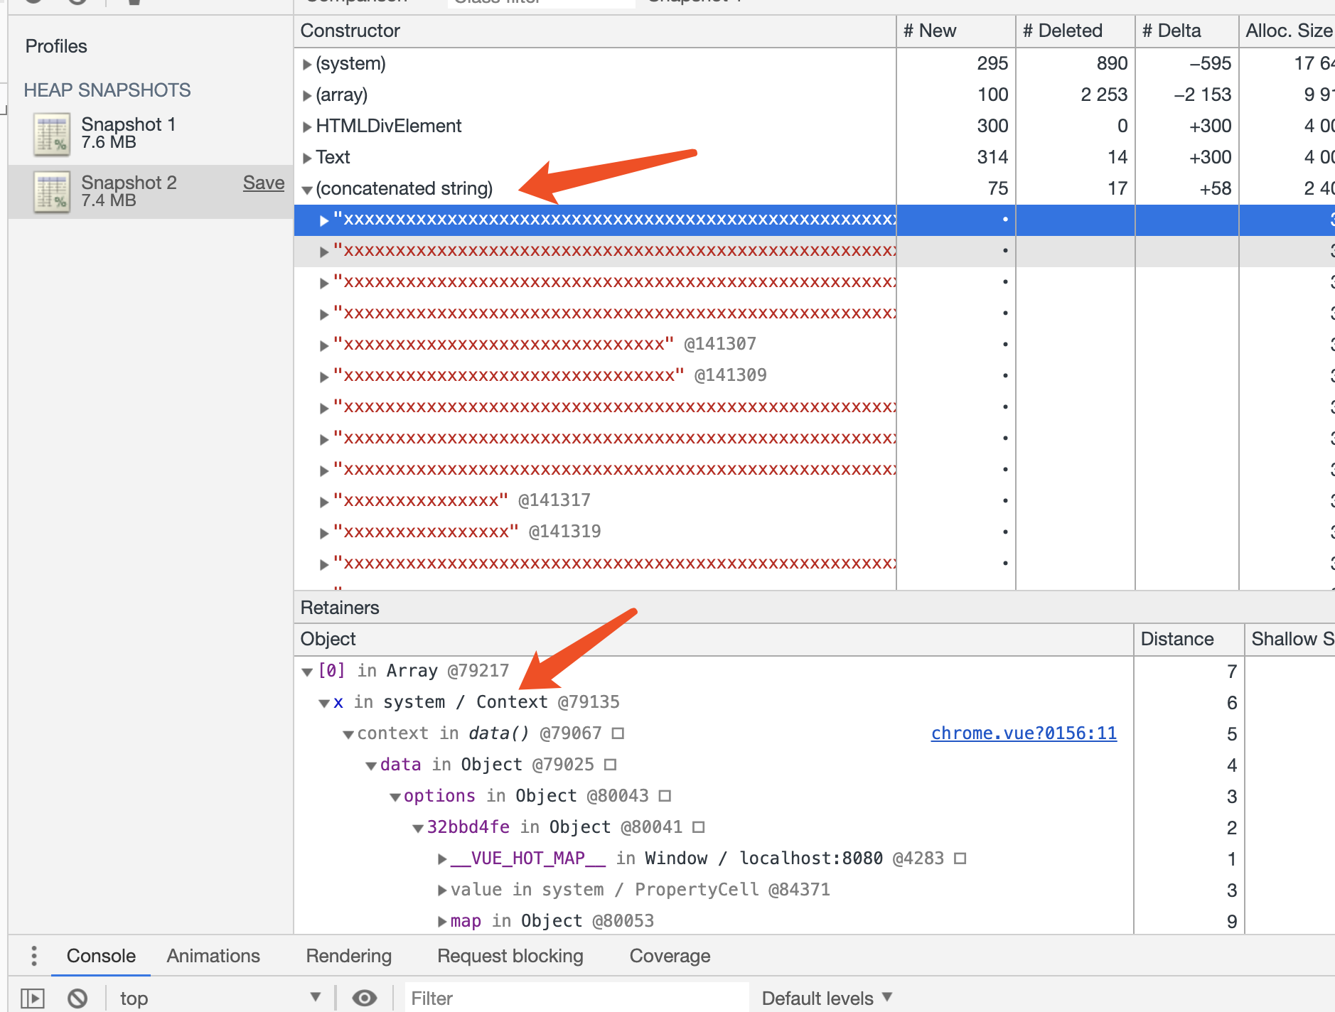Collapse the (concatenated string) row
1335x1012 pixels.
point(306,190)
